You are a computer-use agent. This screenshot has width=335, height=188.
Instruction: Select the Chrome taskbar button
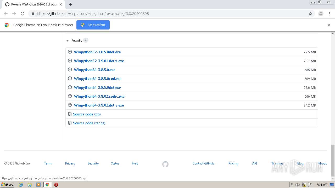(x=47, y=185)
